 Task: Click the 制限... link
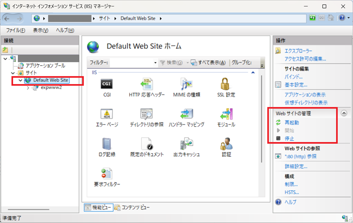pyautogui.click(x=291, y=184)
